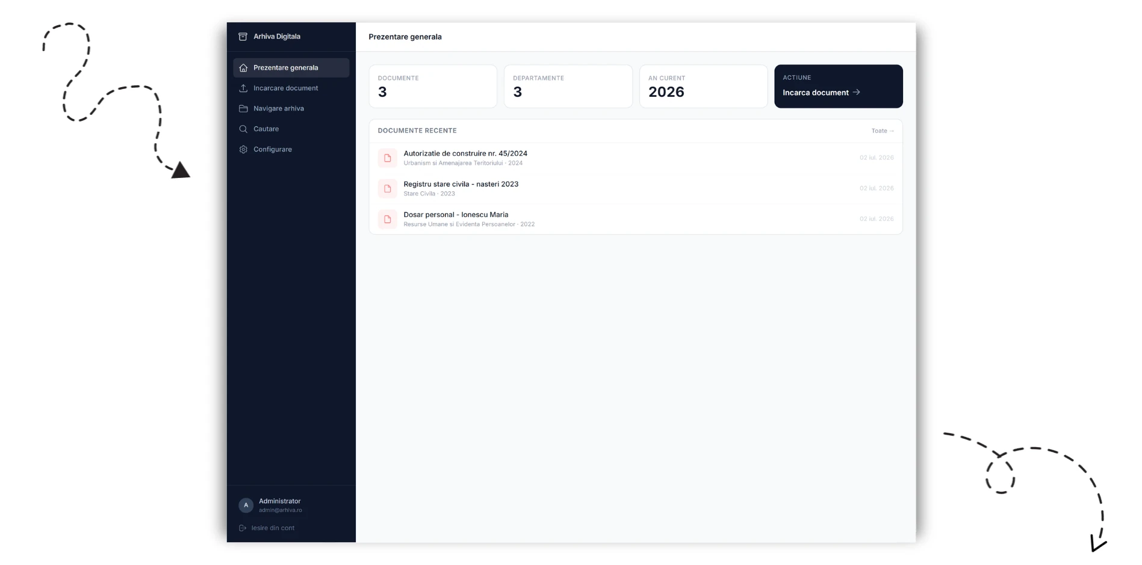
Task: Click the ACTIUNE label in the dark card
Action: [796, 78]
